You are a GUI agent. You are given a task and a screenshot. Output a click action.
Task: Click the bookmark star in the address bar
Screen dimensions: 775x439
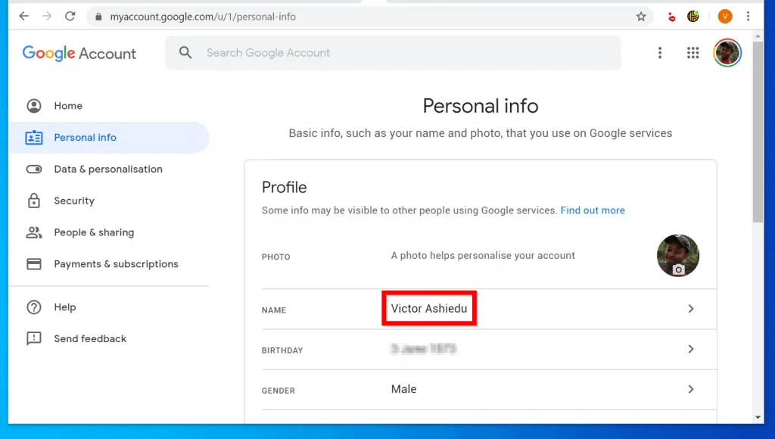click(x=641, y=16)
